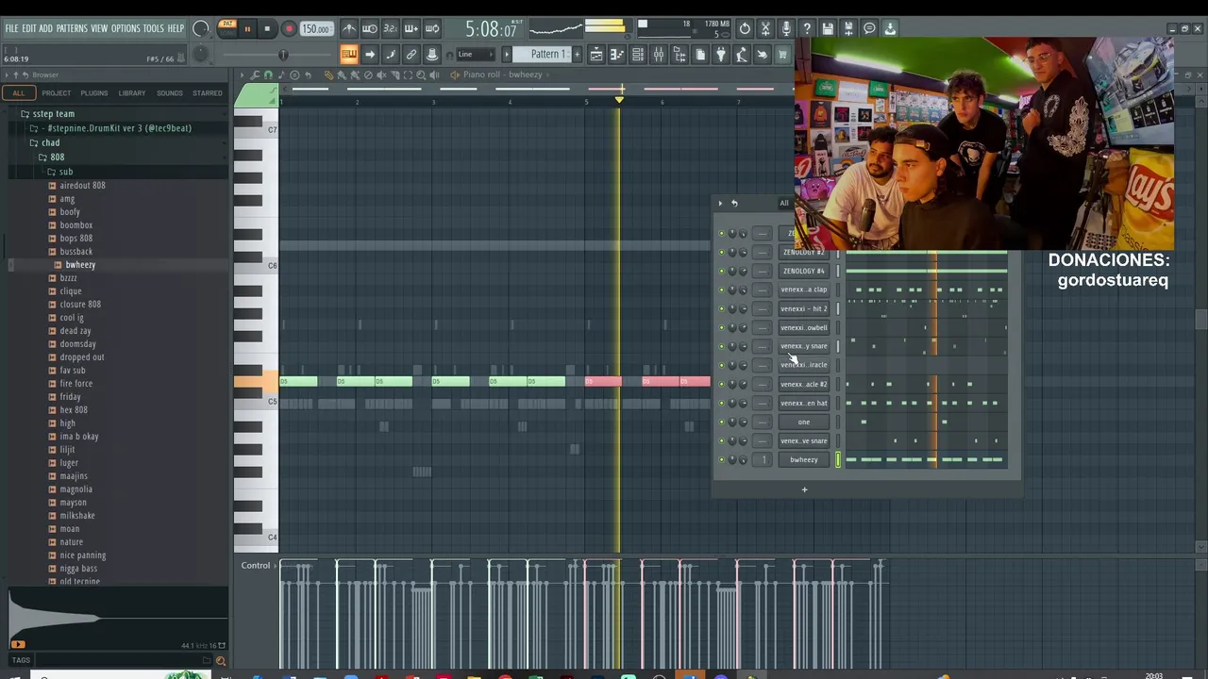
Task: Toggle the metronome icon
Action: pyautogui.click(x=349, y=28)
